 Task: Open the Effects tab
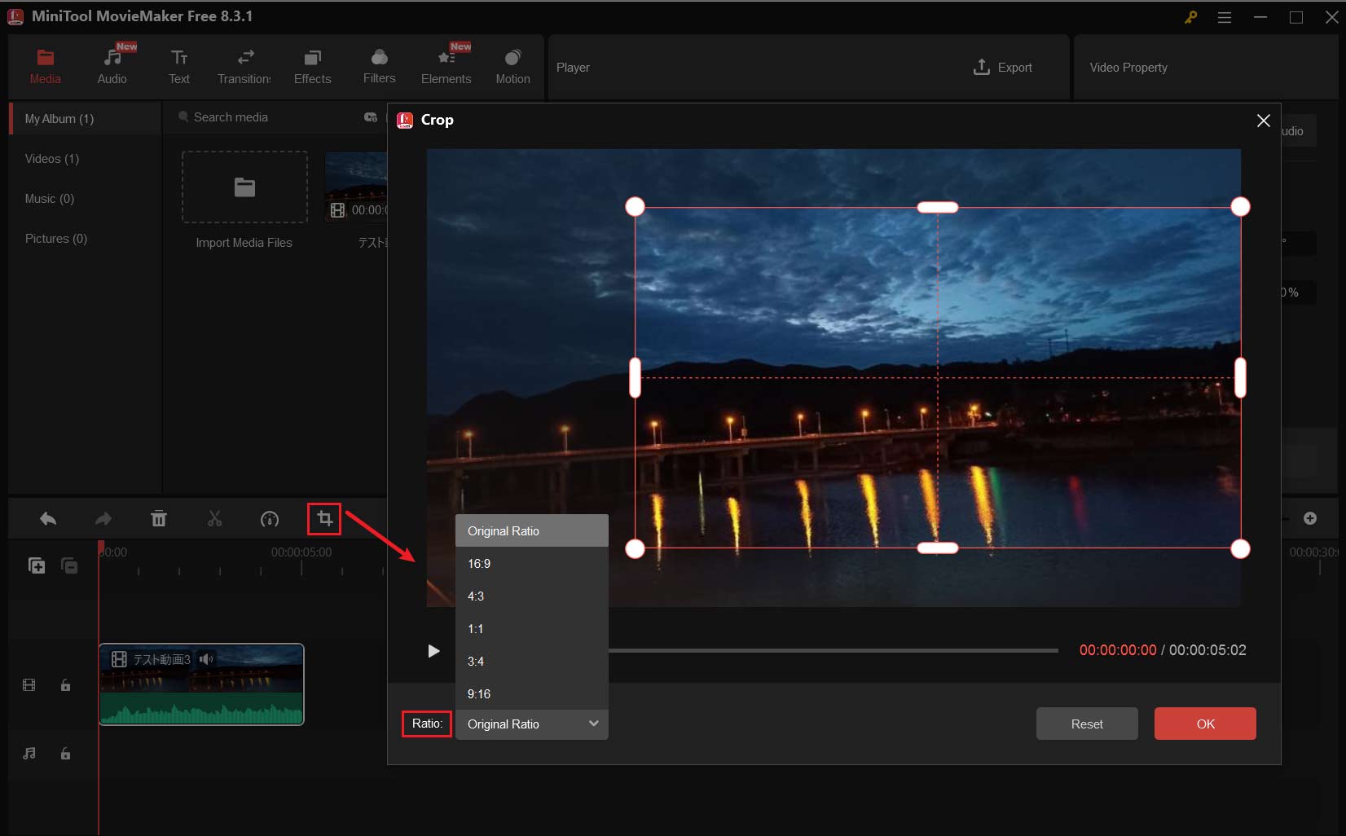pyautogui.click(x=312, y=67)
